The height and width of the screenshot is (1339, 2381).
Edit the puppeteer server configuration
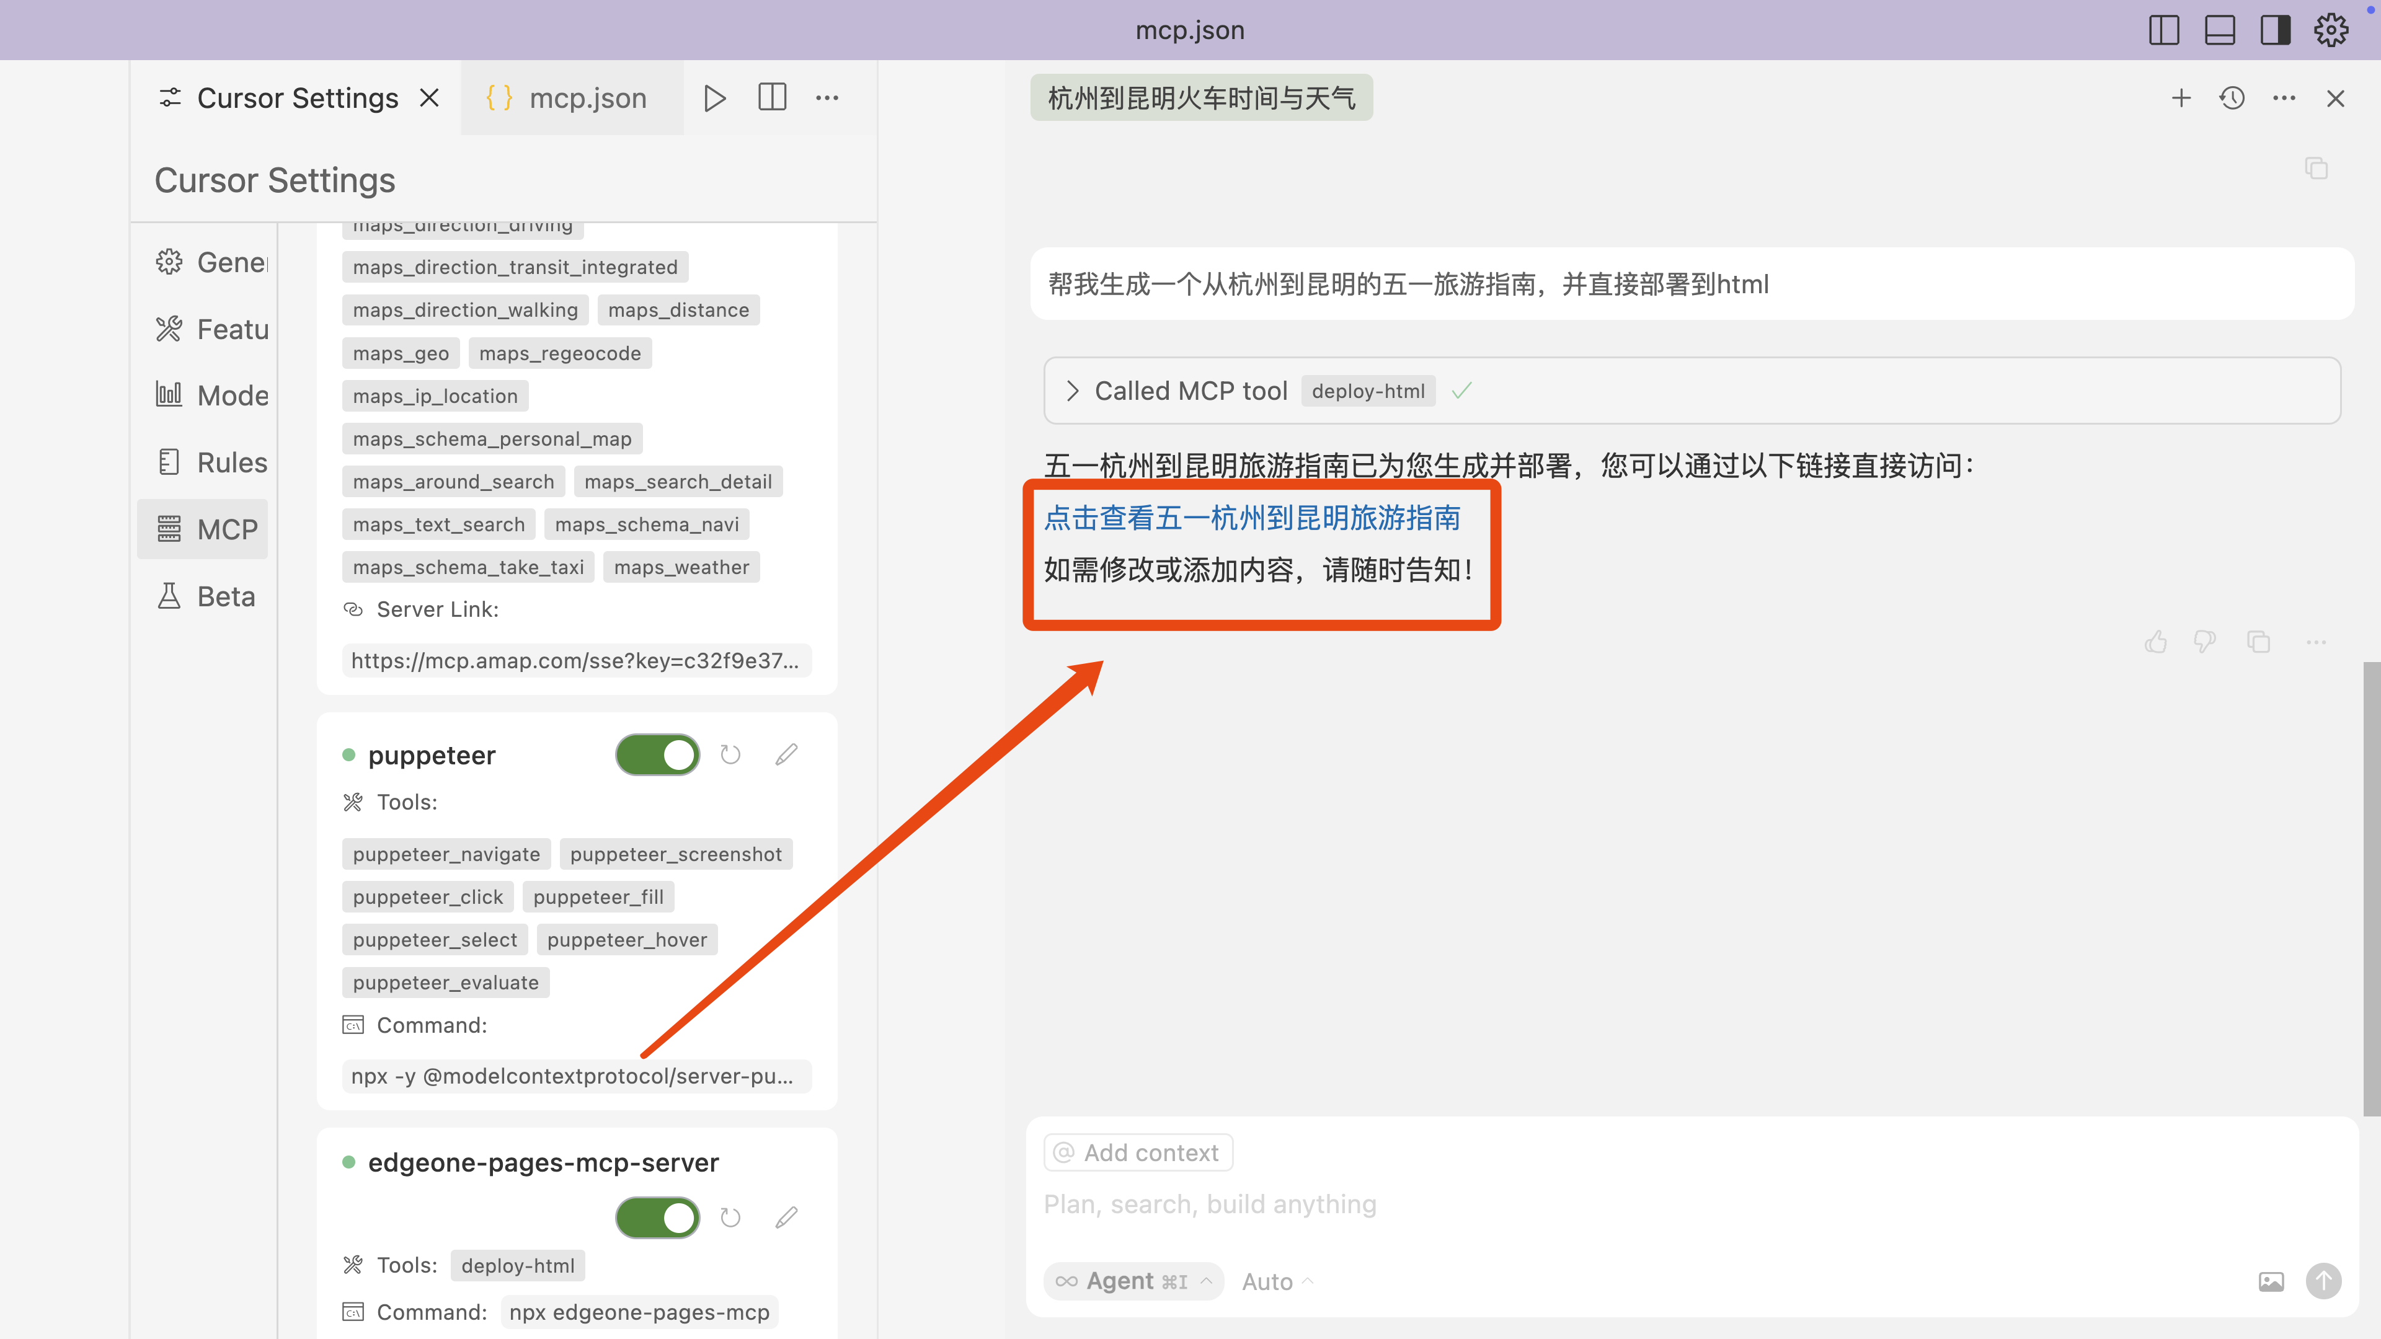click(x=786, y=755)
